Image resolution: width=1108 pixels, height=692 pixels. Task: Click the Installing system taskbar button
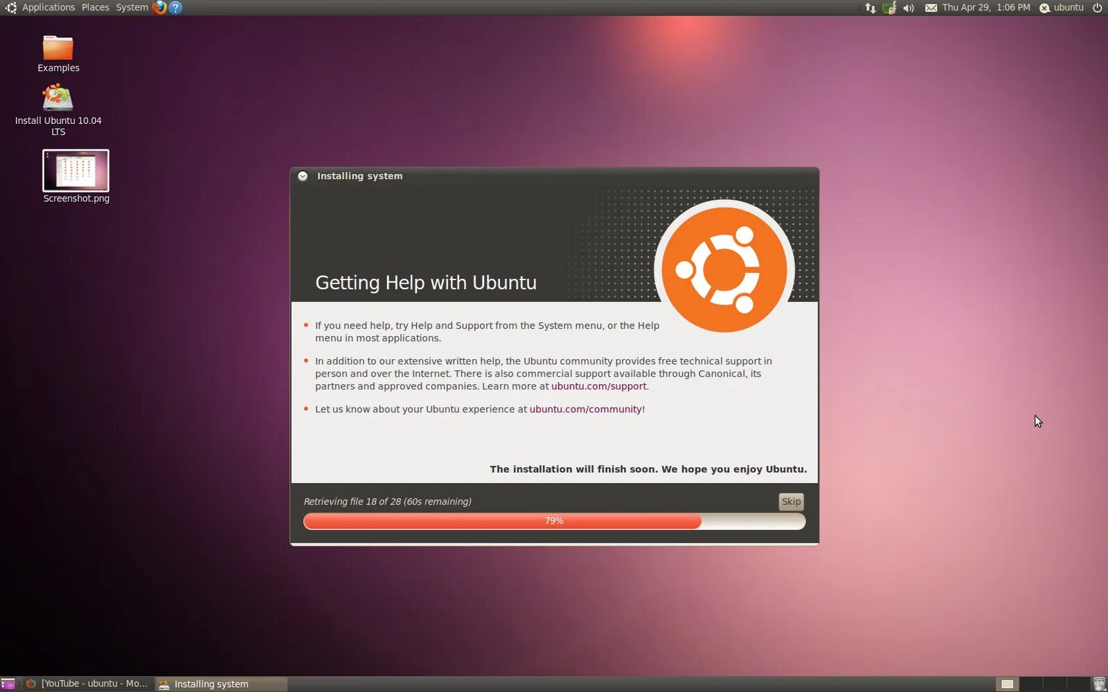(220, 684)
